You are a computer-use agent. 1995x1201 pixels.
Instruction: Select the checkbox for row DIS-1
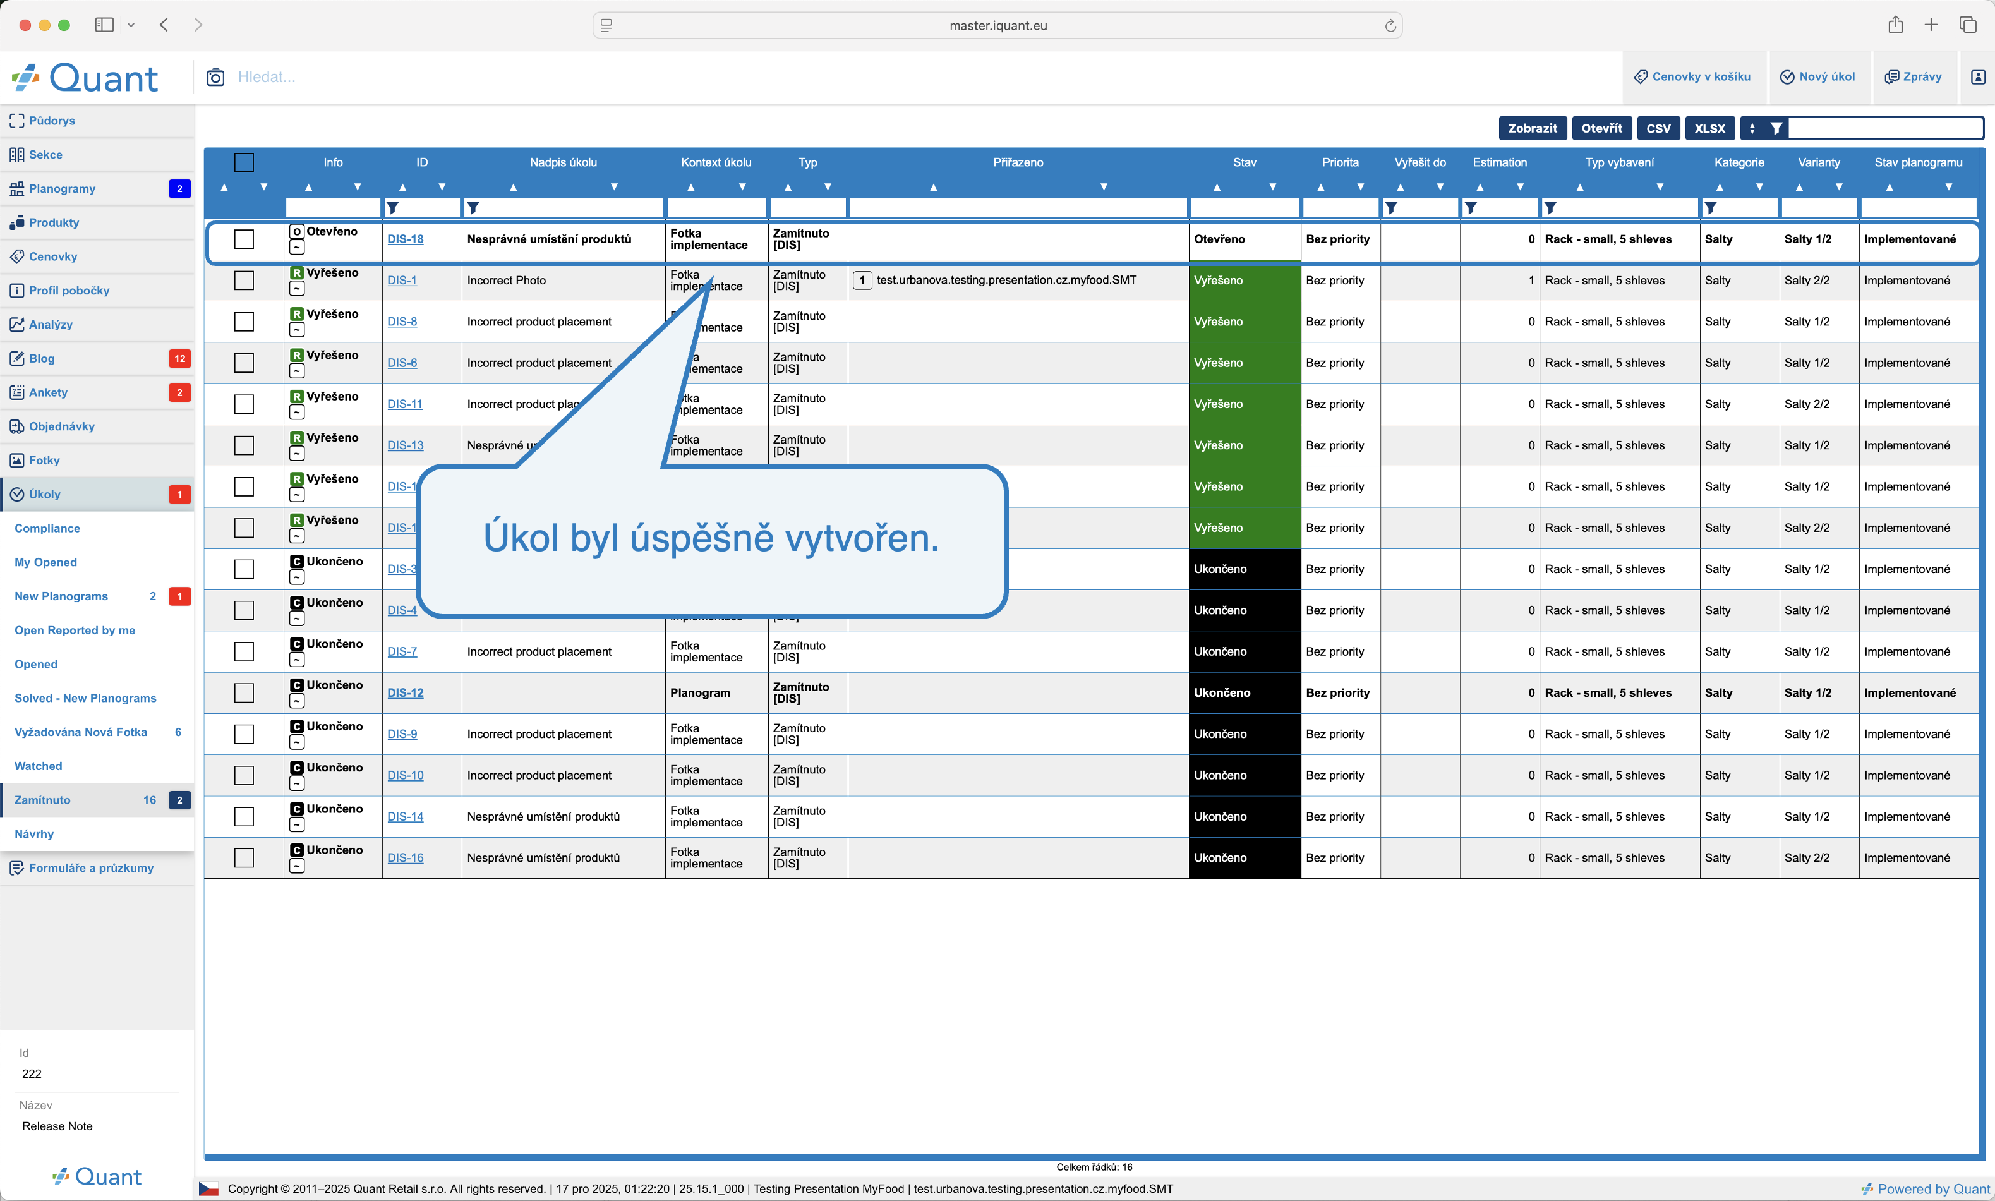243,281
